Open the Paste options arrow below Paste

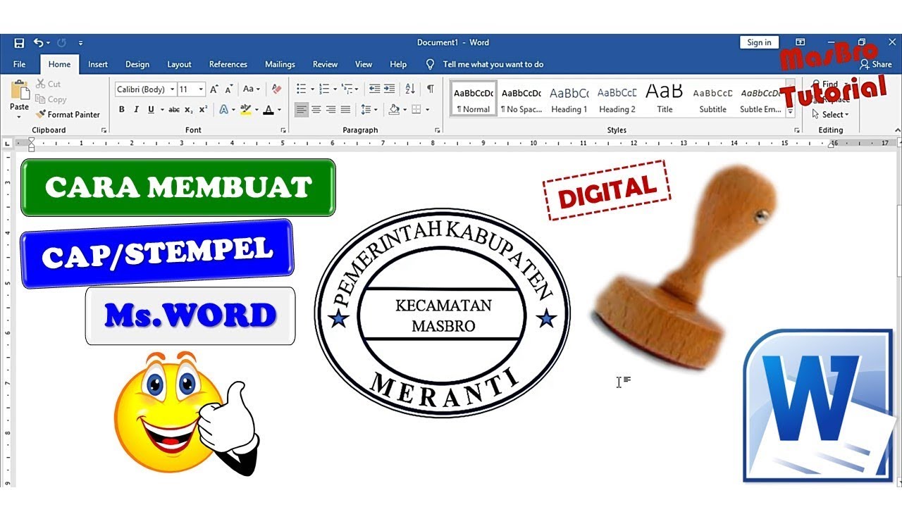click(19, 115)
